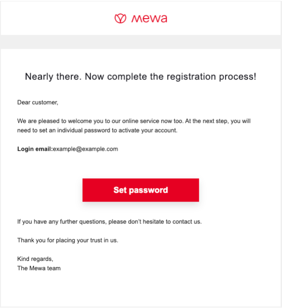This screenshot has height=308, width=282.
Task: Click the gray divider band below the header
Action: pos(141,42)
